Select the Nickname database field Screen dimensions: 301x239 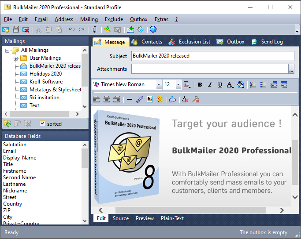[15, 191]
